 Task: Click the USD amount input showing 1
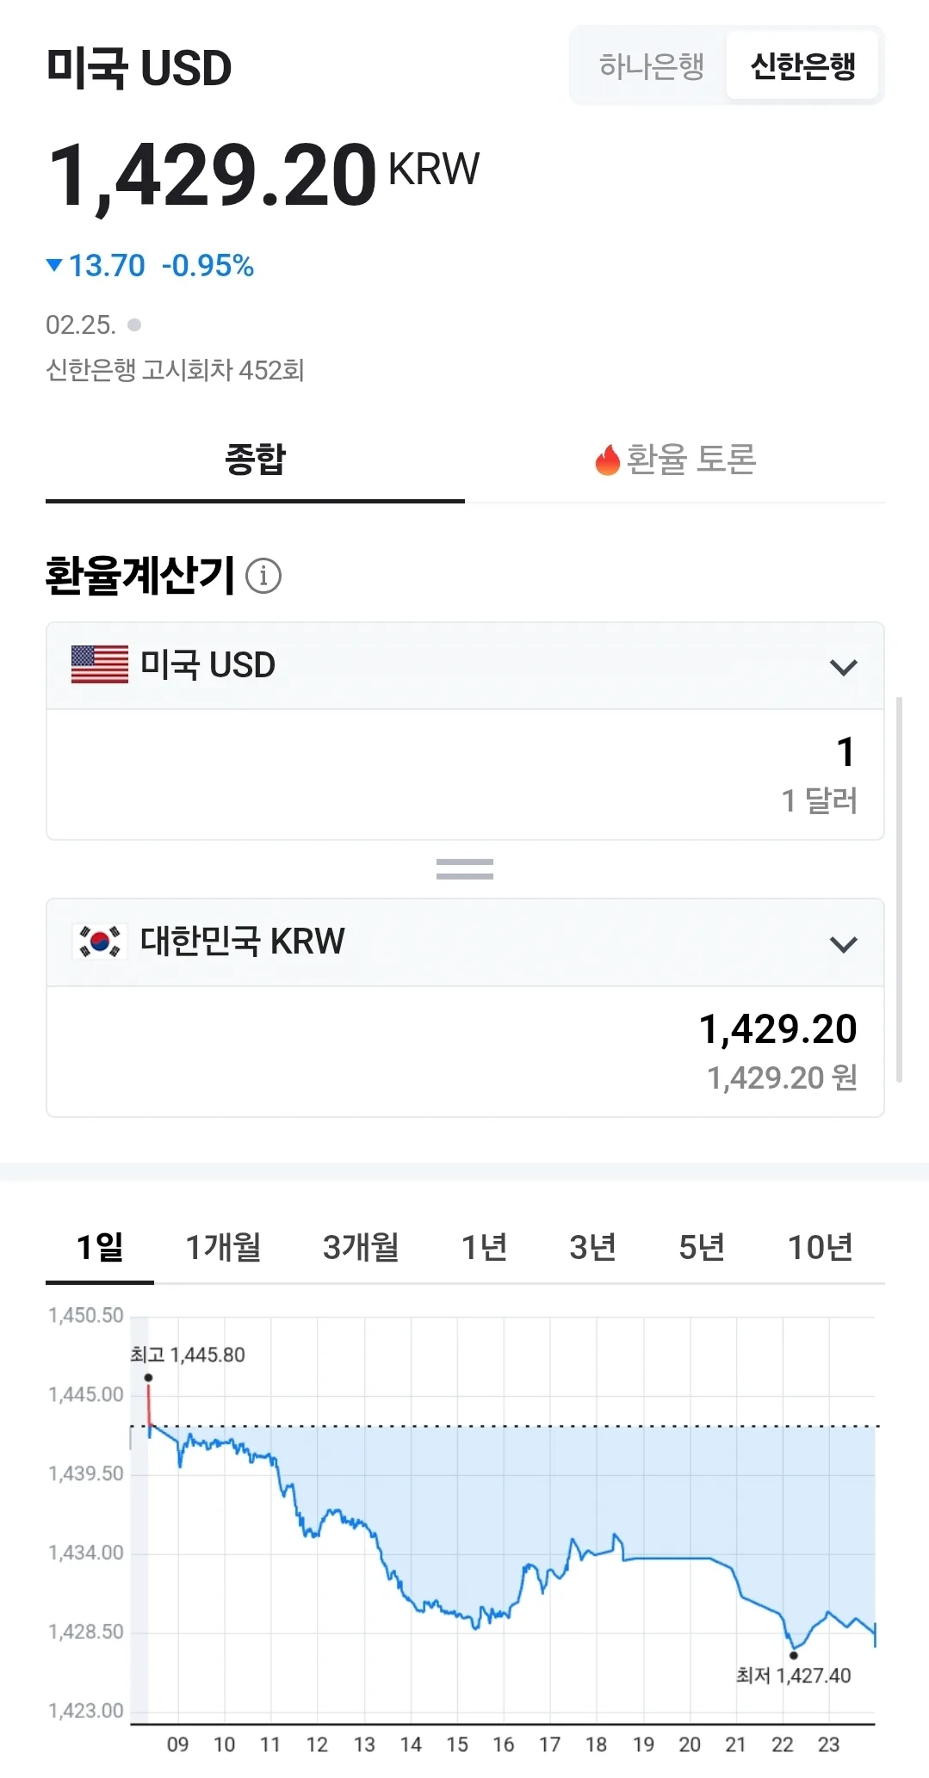click(465, 775)
